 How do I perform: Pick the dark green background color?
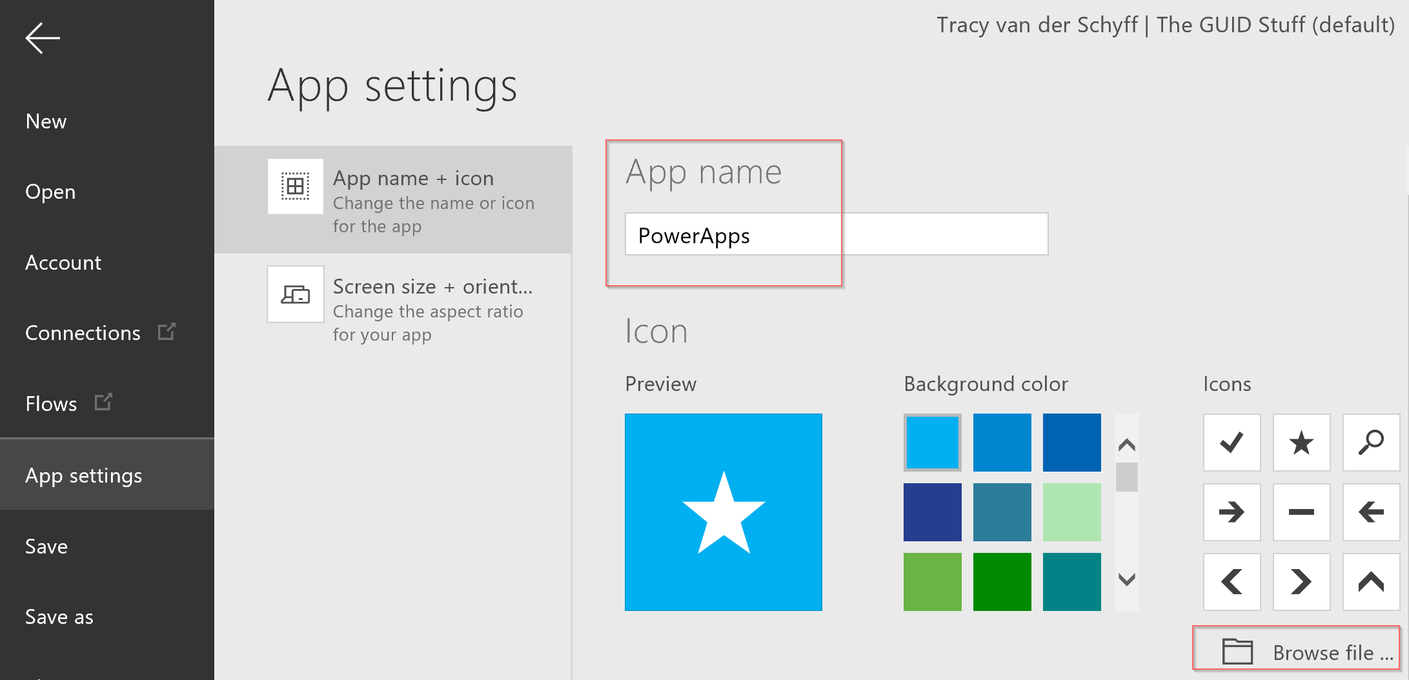pyautogui.click(x=1002, y=582)
